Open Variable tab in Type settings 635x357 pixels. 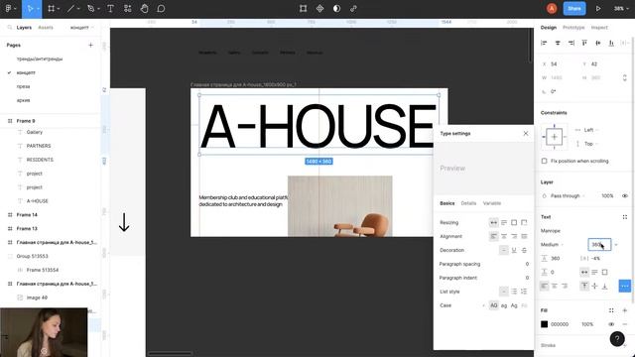[x=492, y=203]
